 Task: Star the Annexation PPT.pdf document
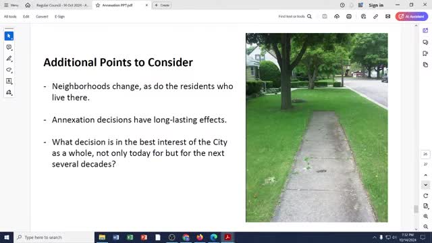tap(97, 5)
